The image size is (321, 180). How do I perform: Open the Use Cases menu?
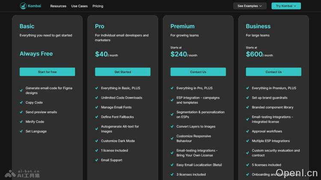click(x=79, y=6)
